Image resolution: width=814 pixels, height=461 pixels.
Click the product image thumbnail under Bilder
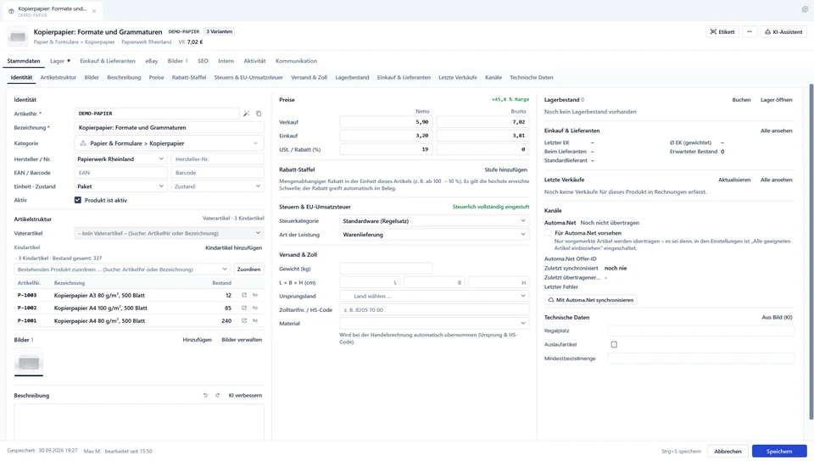pos(29,362)
